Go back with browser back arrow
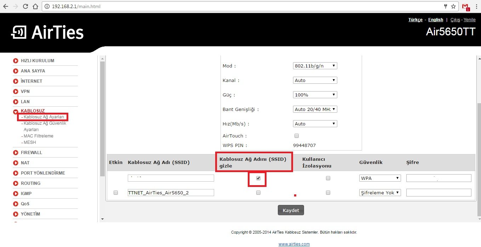The width and height of the screenshot is (481, 247). click(x=5, y=6)
